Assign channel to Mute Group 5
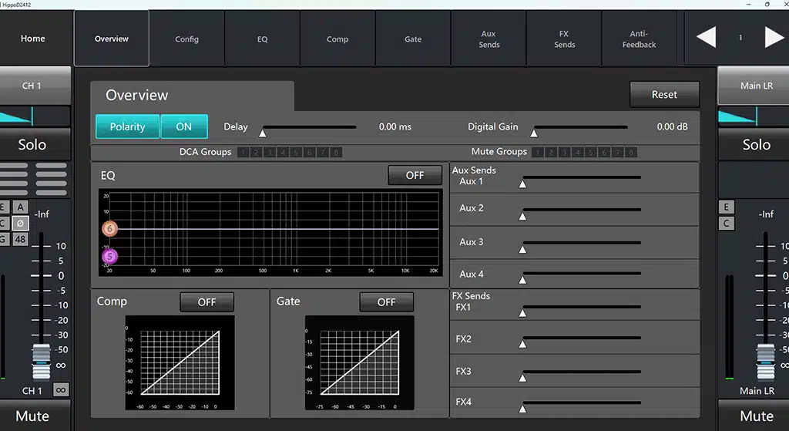 591,152
